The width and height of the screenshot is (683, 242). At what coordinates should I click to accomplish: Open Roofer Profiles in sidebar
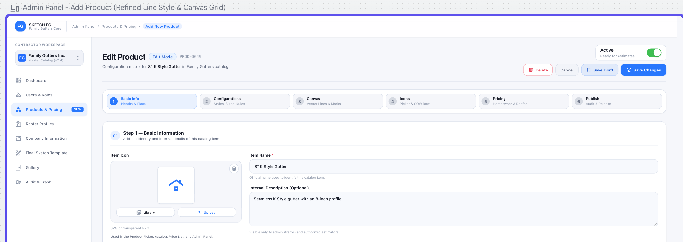point(49,124)
